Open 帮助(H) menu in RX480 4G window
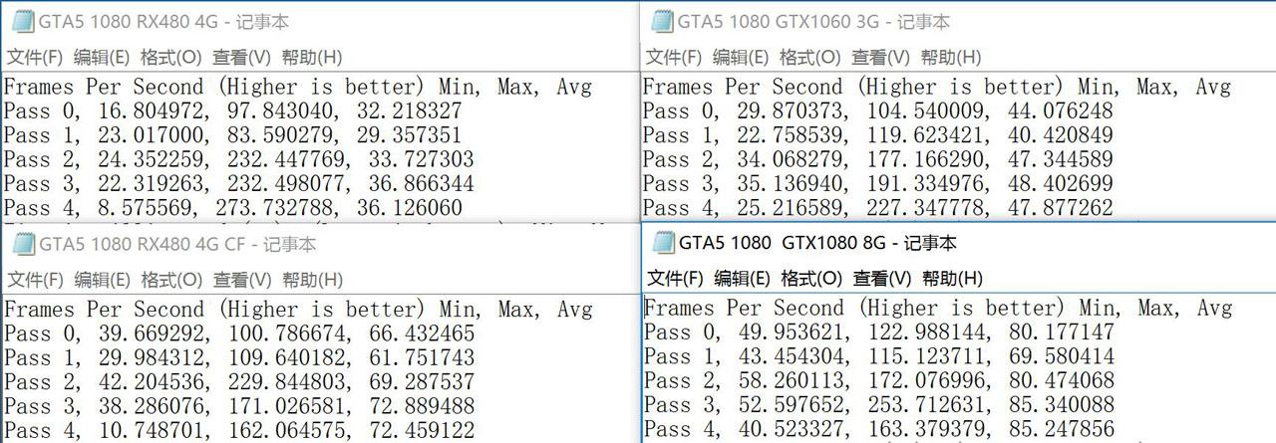This screenshot has width=1276, height=443. coord(311,57)
